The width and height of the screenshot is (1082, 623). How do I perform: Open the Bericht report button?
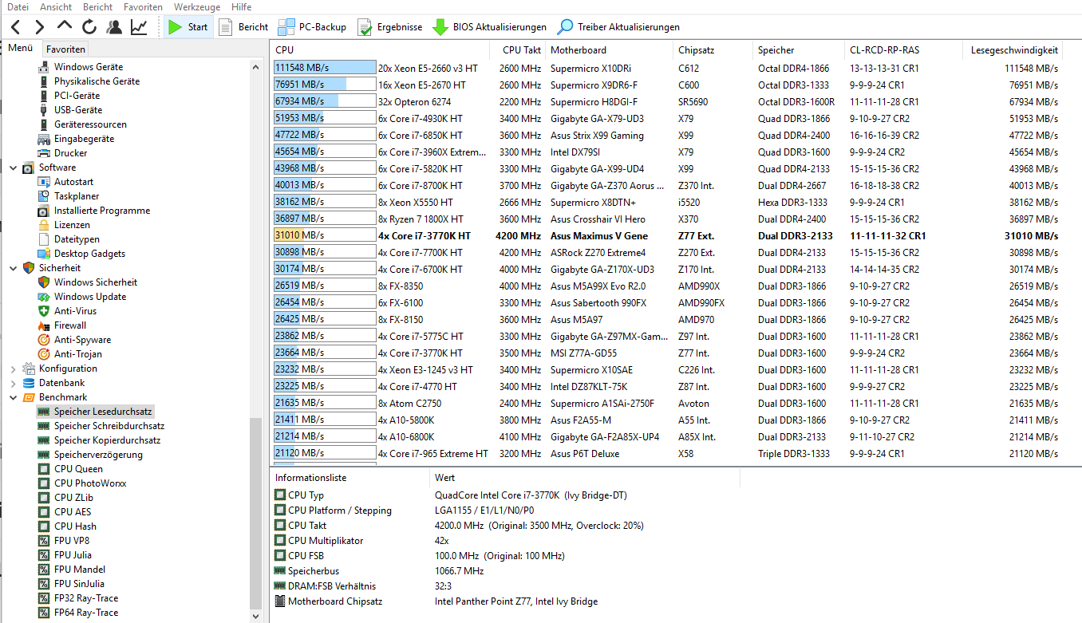coord(243,27)
